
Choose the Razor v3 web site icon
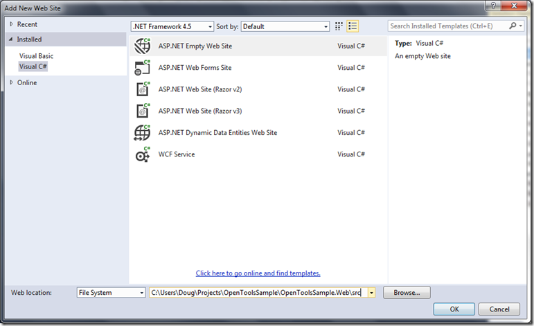[143, 111]
